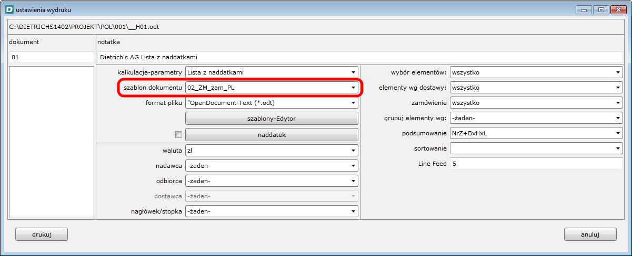
Task: Expand the nadawca sender dropdown
Action: (272, 166)
